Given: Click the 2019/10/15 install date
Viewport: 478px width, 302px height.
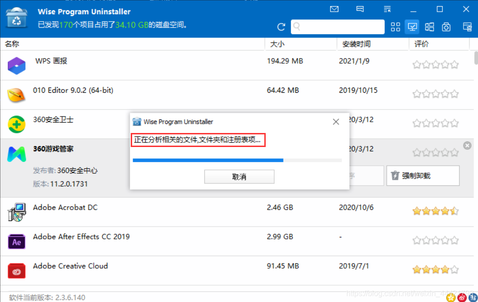Looking at the screenshot, I should (358, 90).
